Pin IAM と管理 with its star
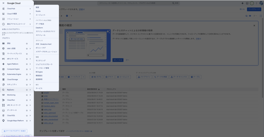 coord(27,49)
